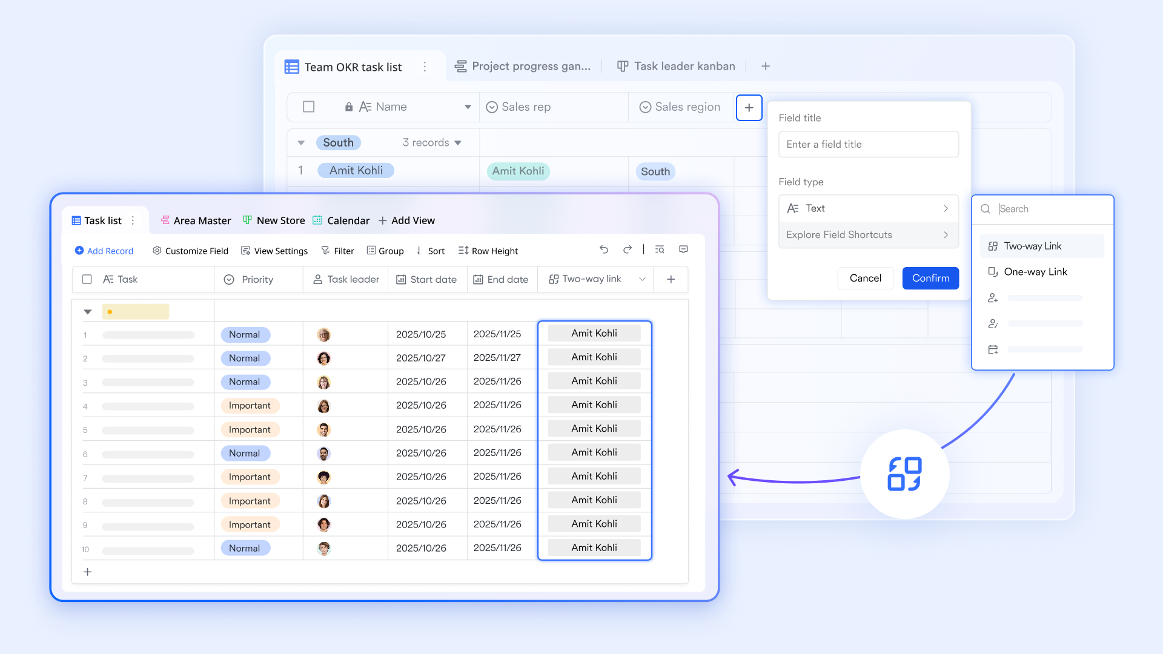Toggle the select-all checkbox beside Task column

coord(87,279)
